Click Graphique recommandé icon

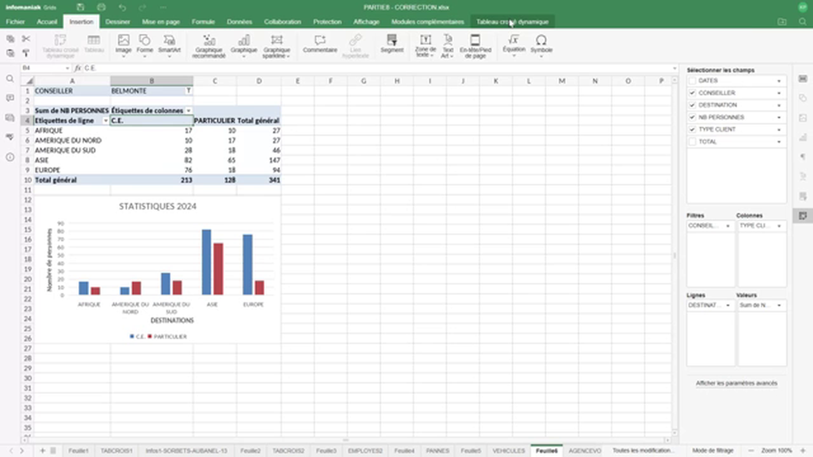click(x=209, y=46)
